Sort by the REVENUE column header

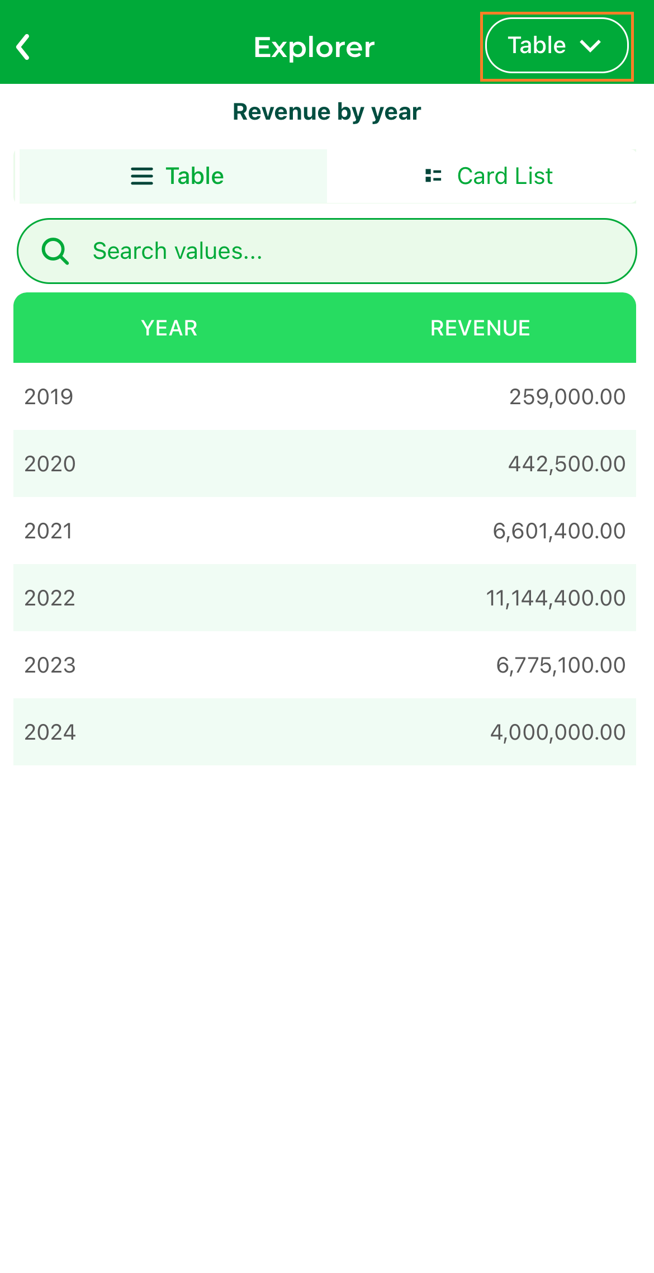480,328
